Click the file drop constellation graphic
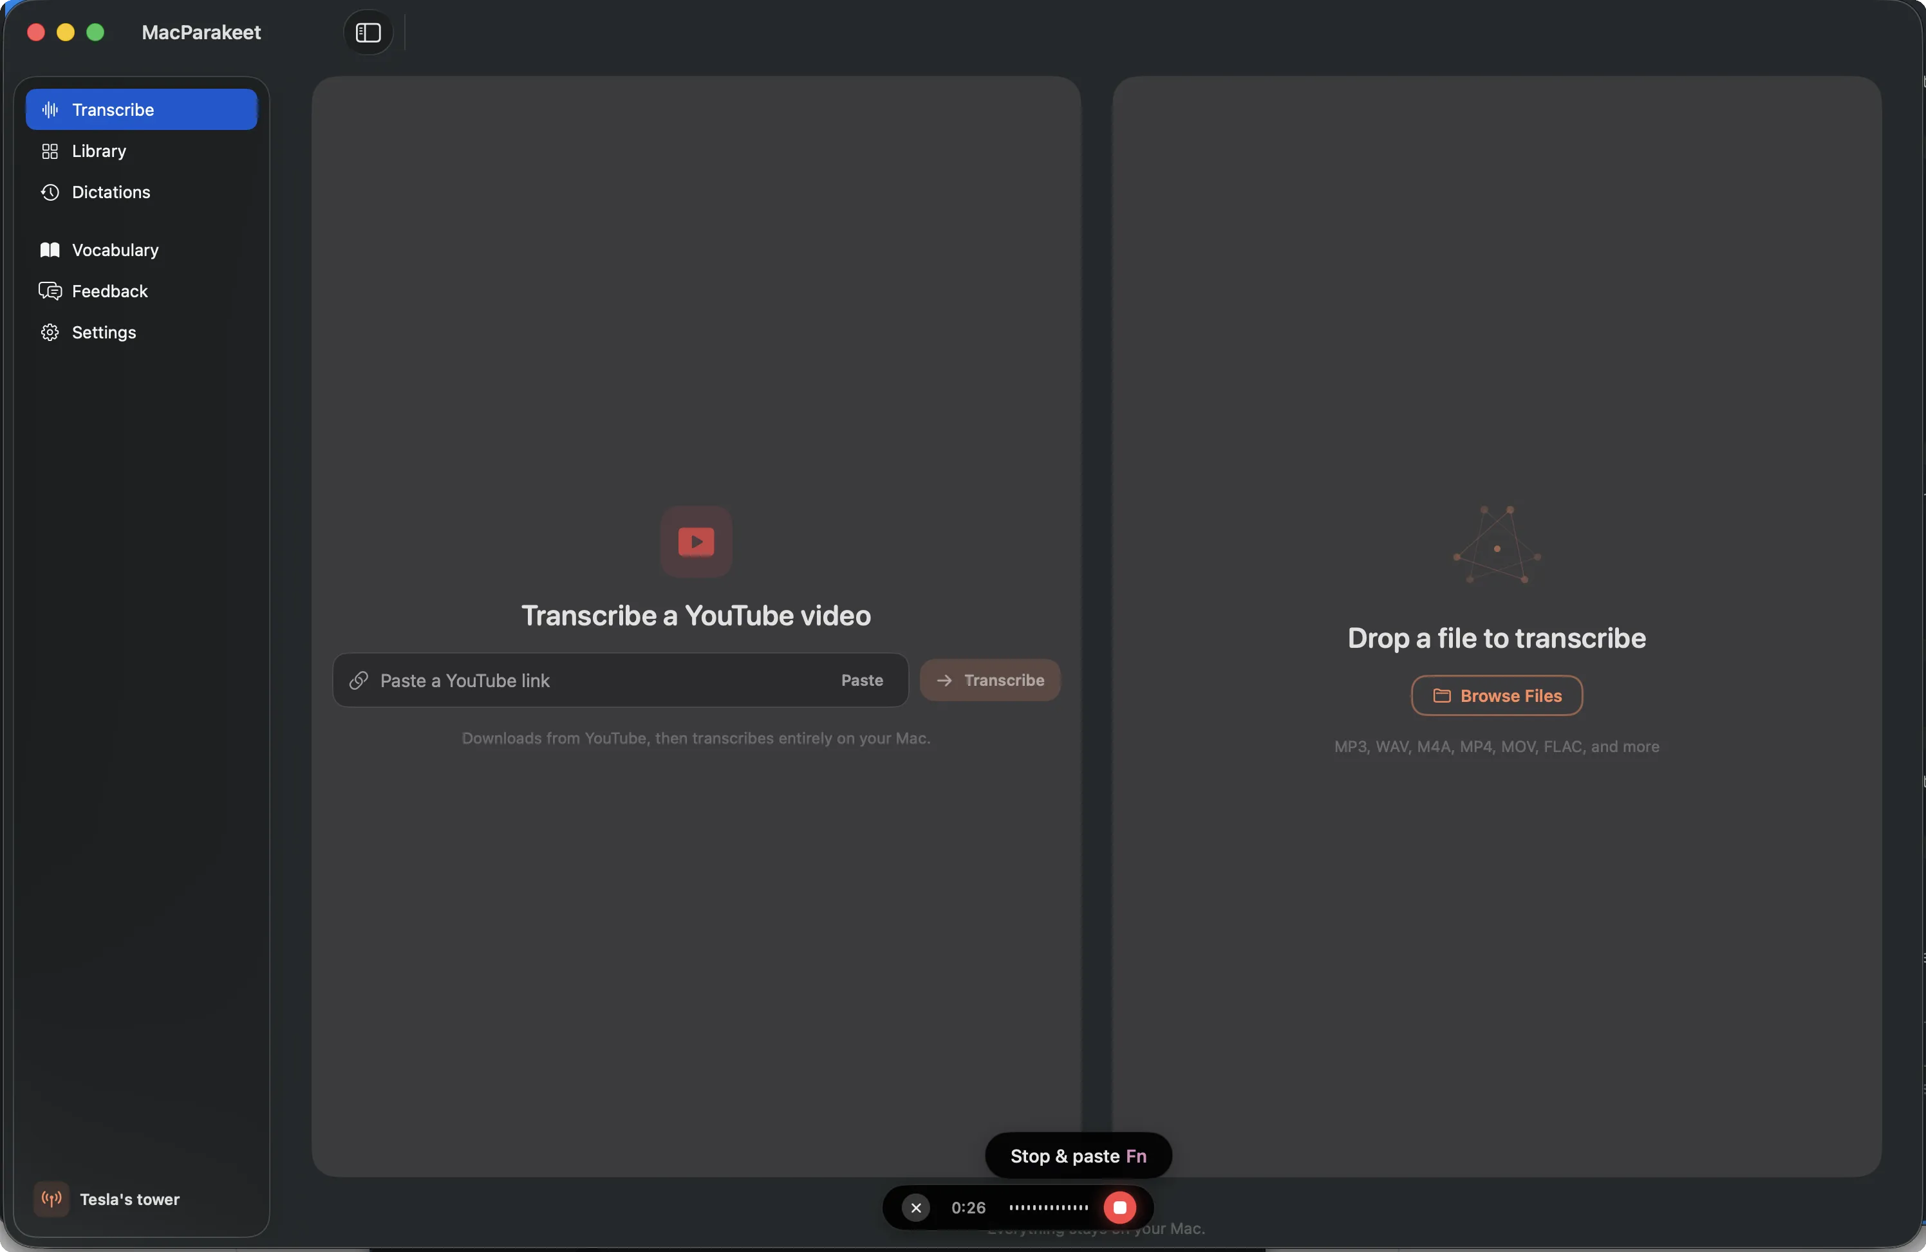1926x1252 pixels. [1496, 545]
